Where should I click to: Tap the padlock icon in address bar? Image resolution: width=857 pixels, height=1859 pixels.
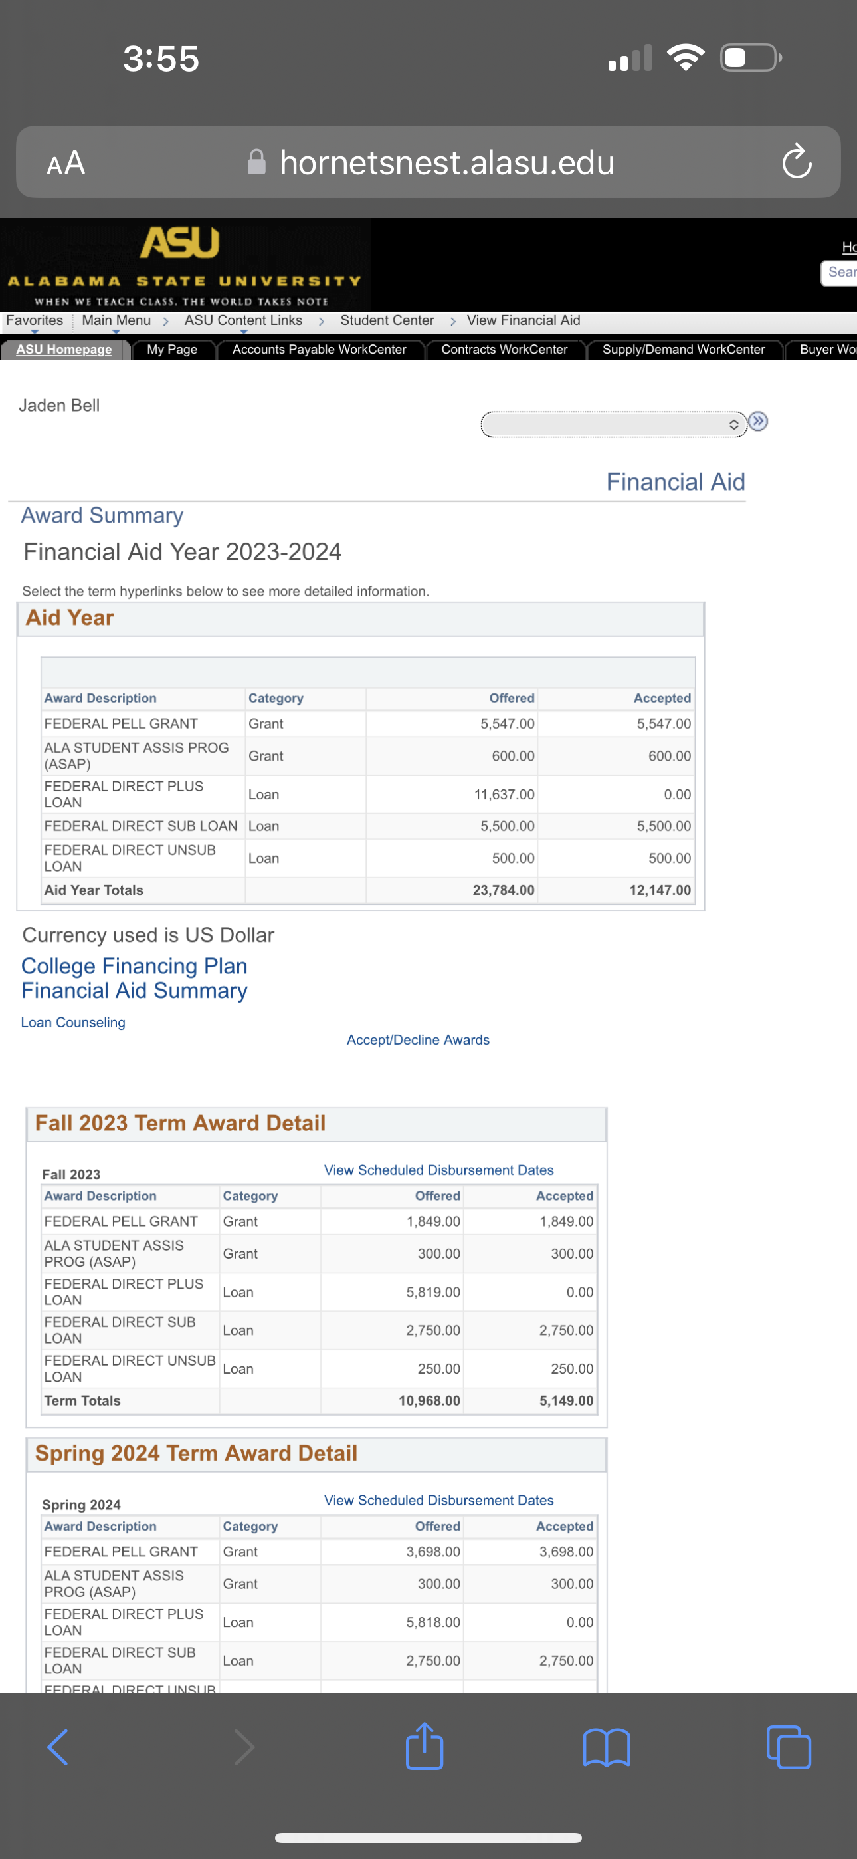click(256, 162)
